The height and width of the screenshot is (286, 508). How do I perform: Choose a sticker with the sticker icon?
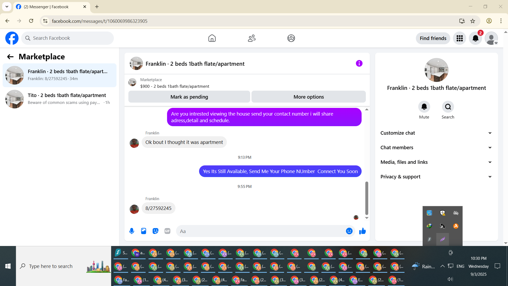click(x=155, y=231)
